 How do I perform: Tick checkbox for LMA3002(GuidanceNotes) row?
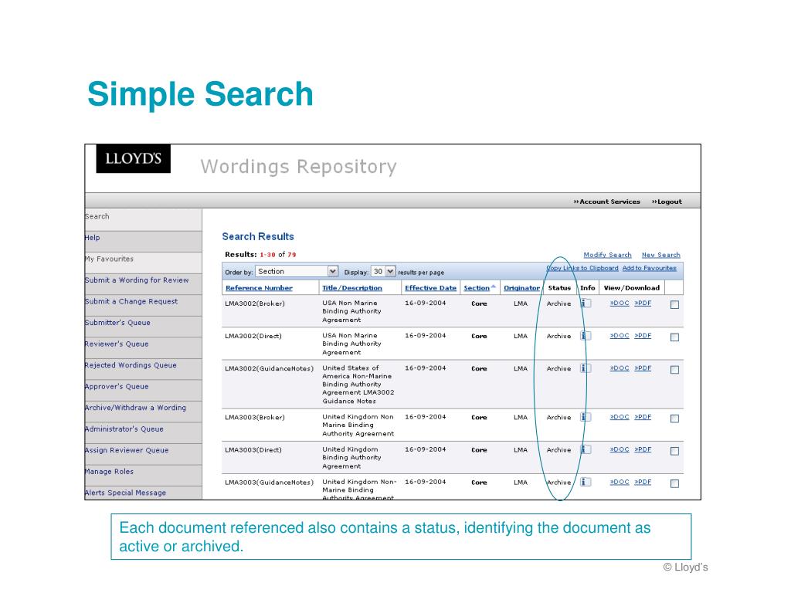(674, 370)
